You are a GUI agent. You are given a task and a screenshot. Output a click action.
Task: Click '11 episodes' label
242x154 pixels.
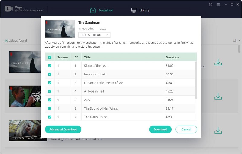tap(86, 28)
